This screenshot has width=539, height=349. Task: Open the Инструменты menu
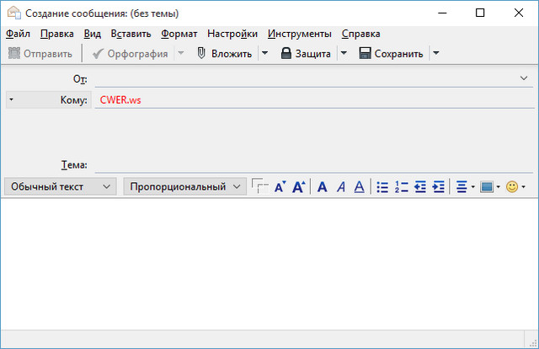click(x=300, y=34)
